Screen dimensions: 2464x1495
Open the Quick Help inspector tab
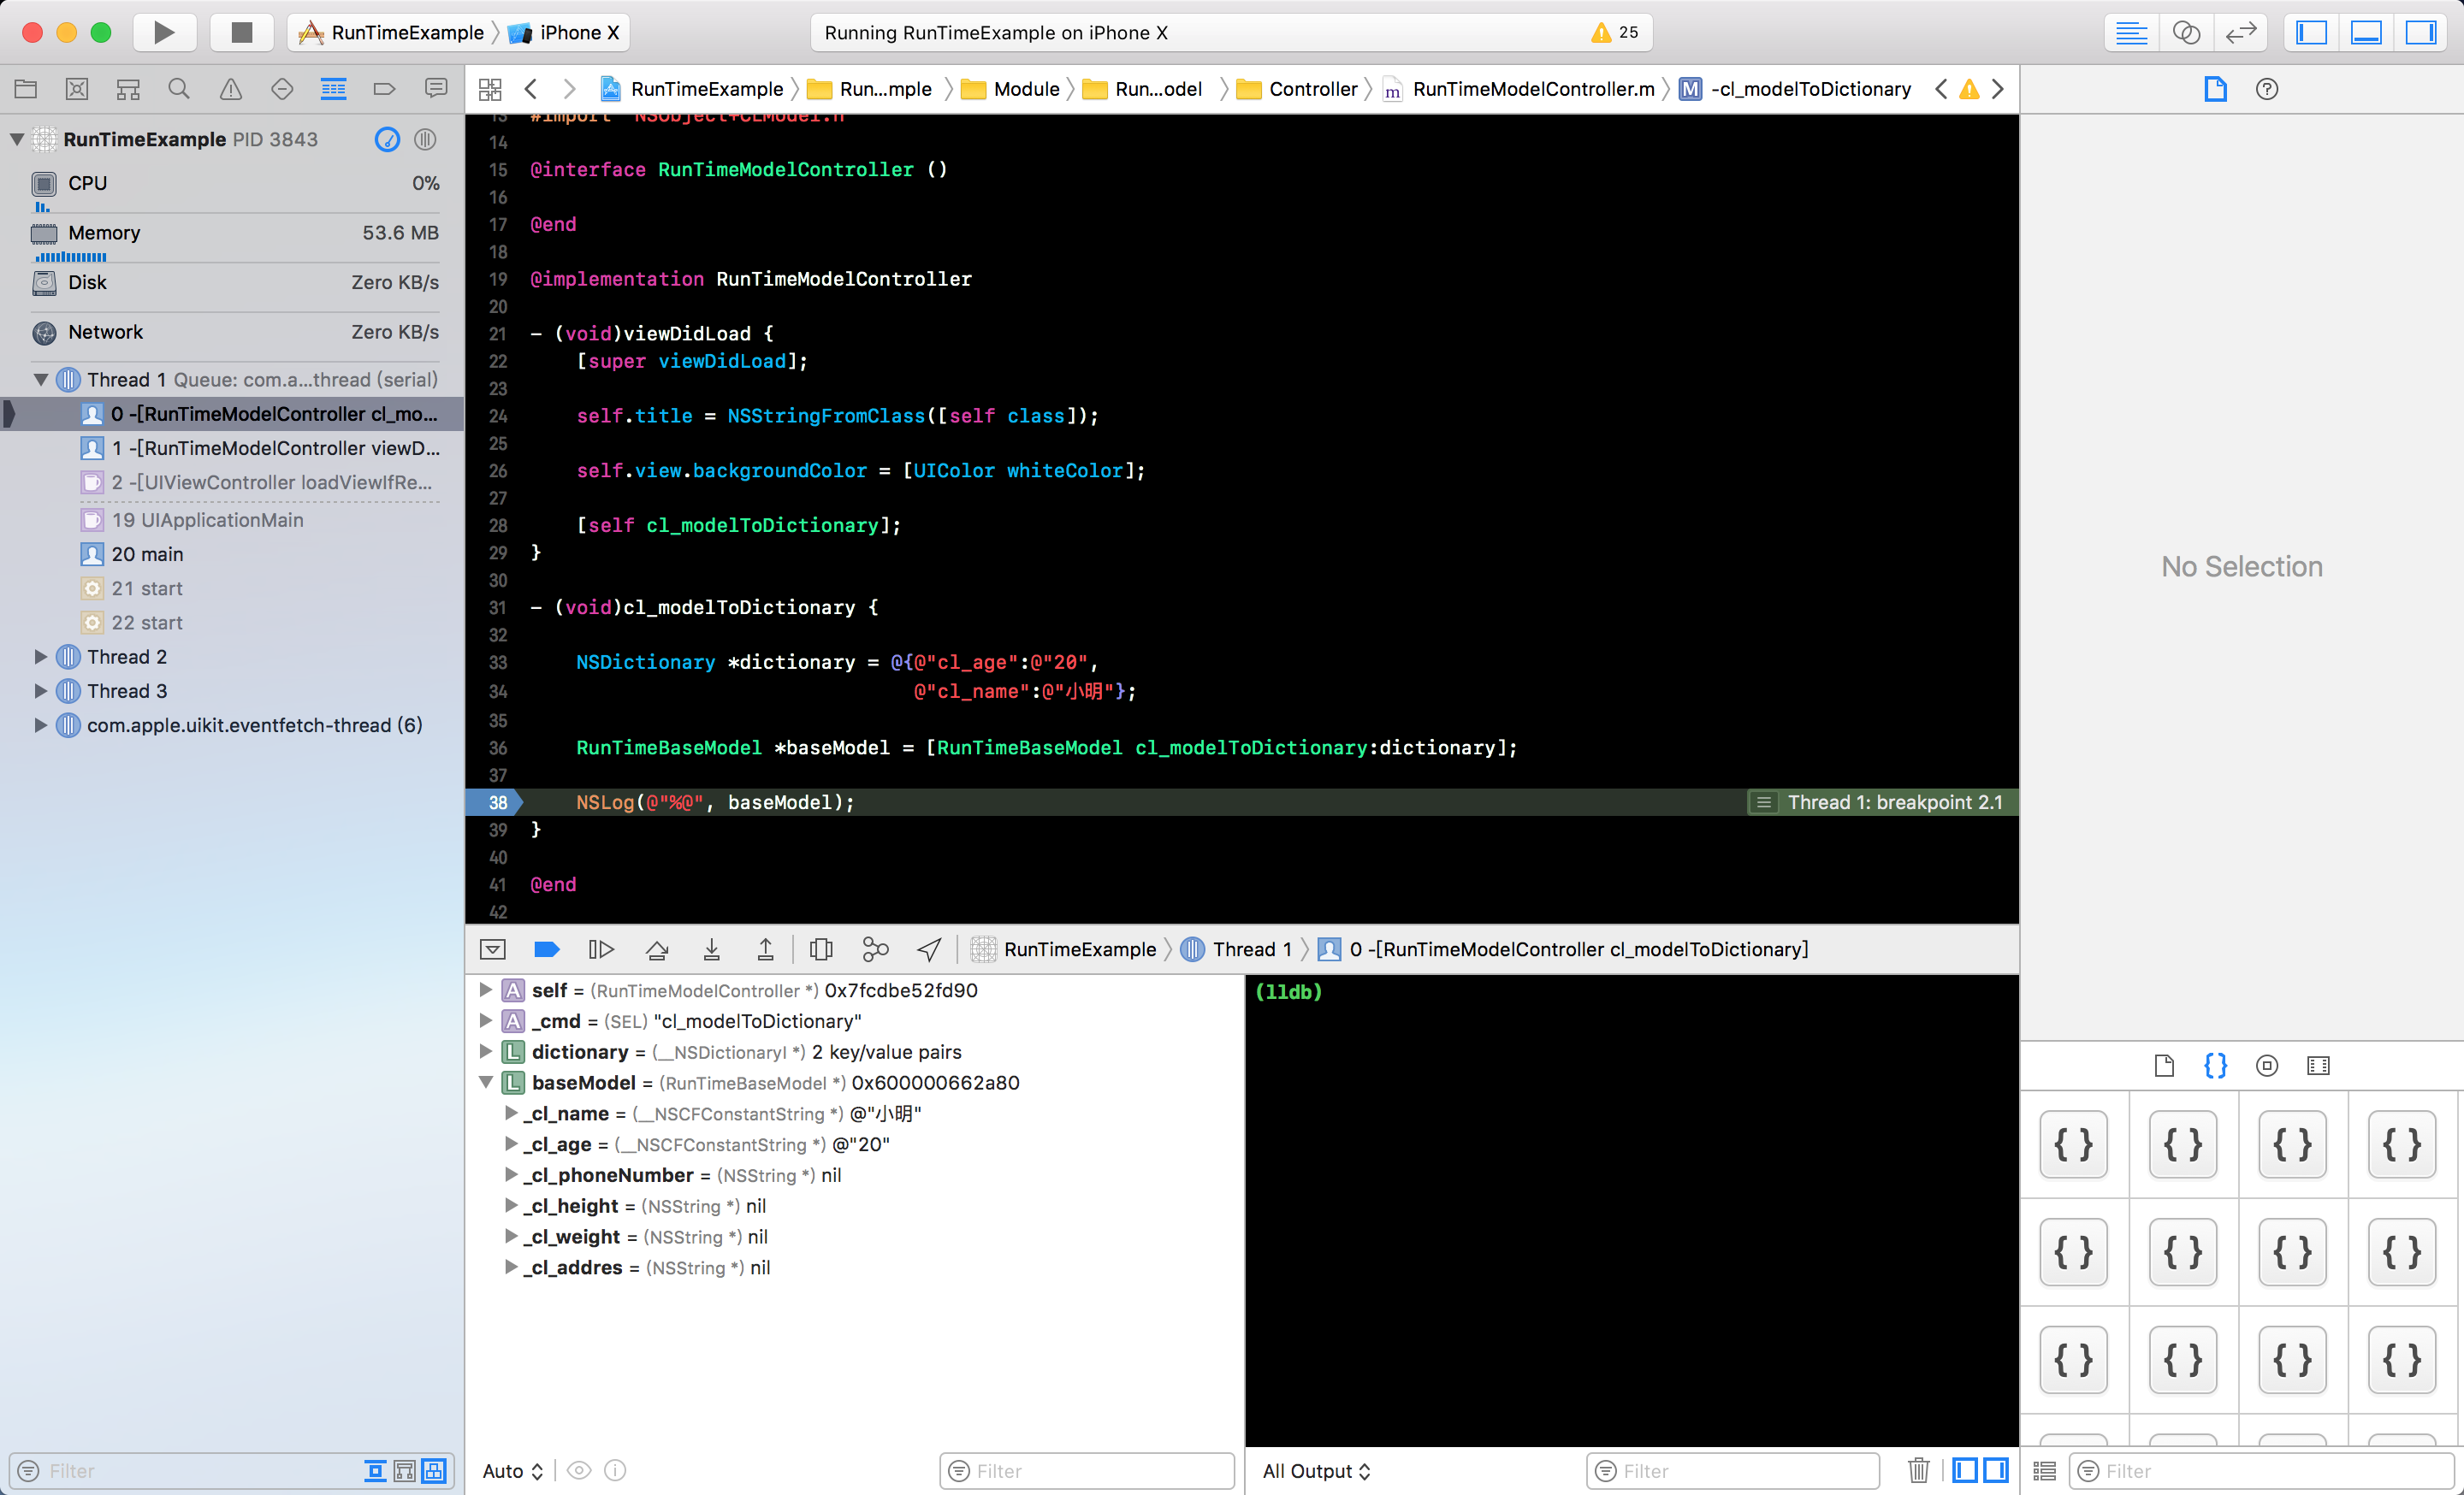tap(2267, 89)
